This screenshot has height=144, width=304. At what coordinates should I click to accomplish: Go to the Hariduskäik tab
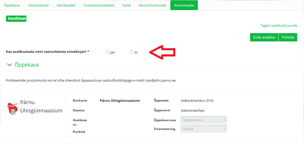[x=66, y=5]
